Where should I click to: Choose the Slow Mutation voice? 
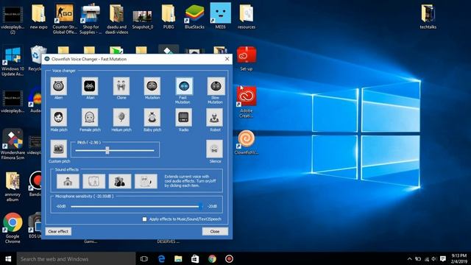pos(216,86)
